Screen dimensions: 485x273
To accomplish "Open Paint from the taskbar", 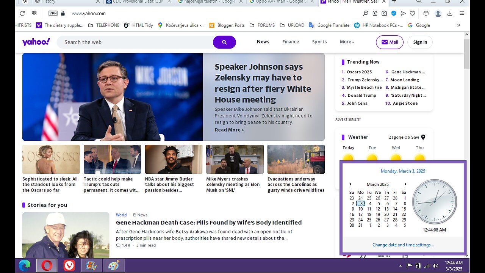I will click(x=114, y=266).
